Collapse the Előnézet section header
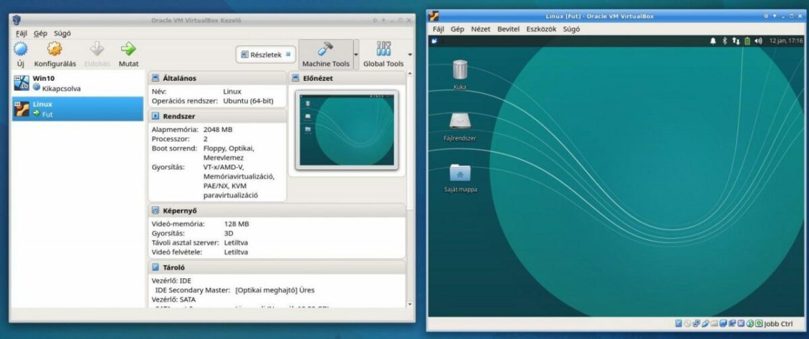The width and height of the screenshot is (809, 339). [347, 78]
